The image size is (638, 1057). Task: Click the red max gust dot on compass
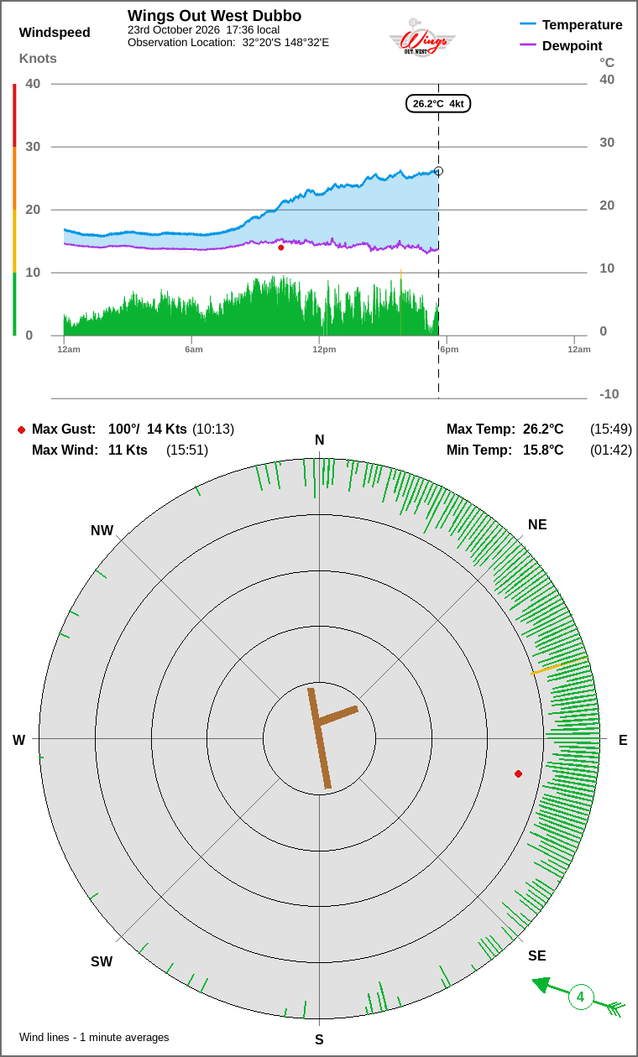click(518, 773)
